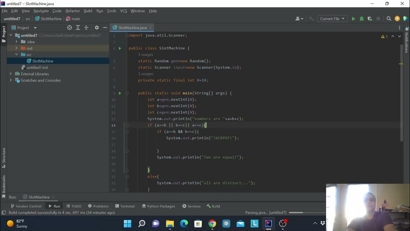Open editor tabs three-dot options menu
The width and height of the screenshot is (410, 231).
pyautogui.click(x=399, y=28)
